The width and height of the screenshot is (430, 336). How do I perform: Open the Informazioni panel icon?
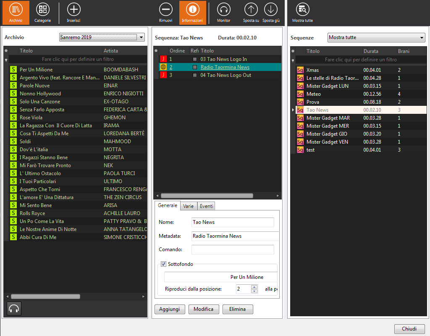pos(192,10)
